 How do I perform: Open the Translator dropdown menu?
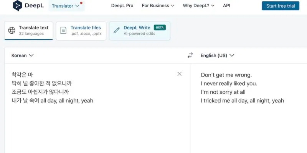pyautogui.click(x=66, y=6)
